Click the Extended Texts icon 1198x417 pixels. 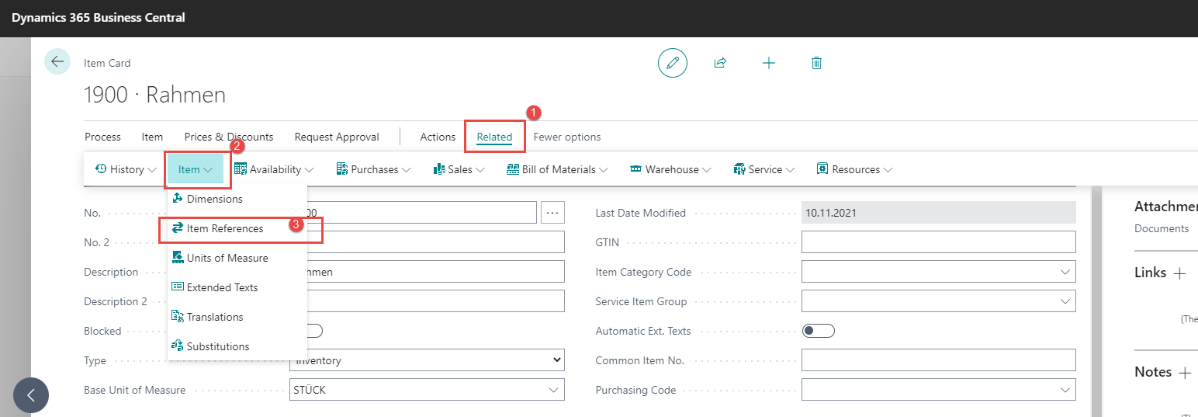(x=178, y=287)
